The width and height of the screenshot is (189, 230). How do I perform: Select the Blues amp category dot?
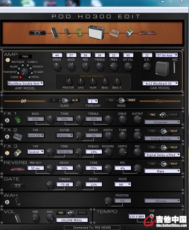click(x=19, y=69)
